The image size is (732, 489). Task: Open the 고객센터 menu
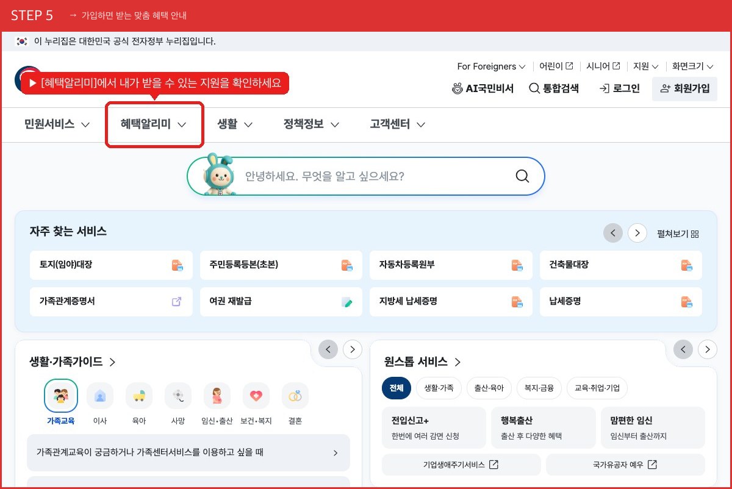[398, 124]
